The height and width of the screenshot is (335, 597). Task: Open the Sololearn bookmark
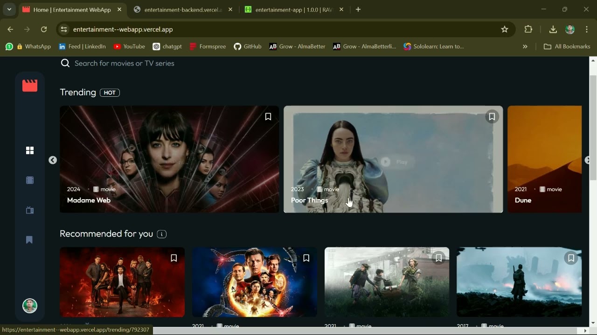(434, 47)
